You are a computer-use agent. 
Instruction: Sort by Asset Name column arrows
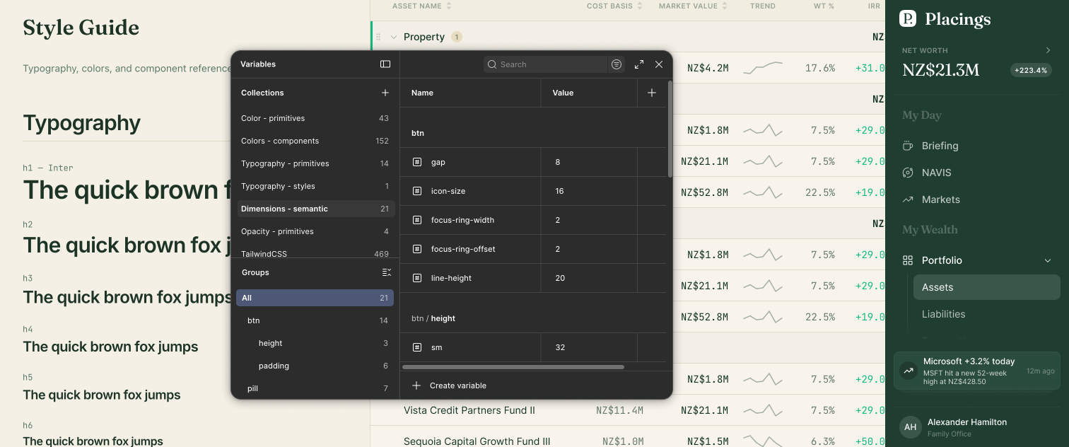tap(449, 6)
